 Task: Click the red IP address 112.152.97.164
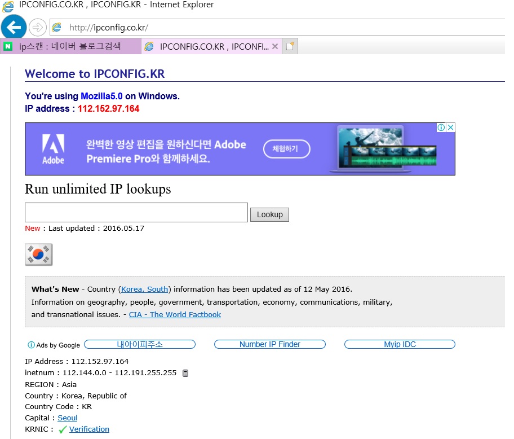pos(109,108)
